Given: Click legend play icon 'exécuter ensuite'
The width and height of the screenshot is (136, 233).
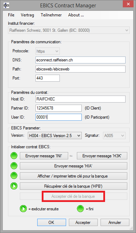Looking at the screenshot, I should pos(23,209).
